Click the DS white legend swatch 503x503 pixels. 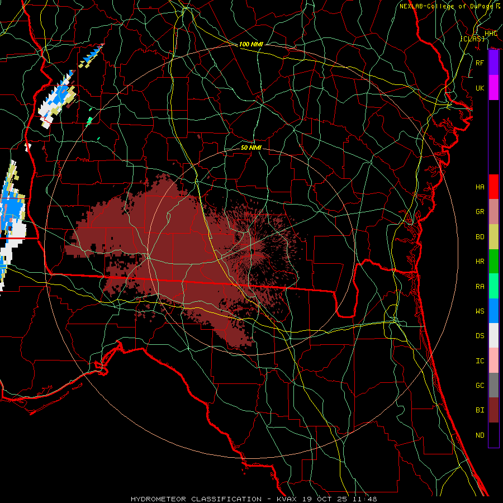click(493, 335)
